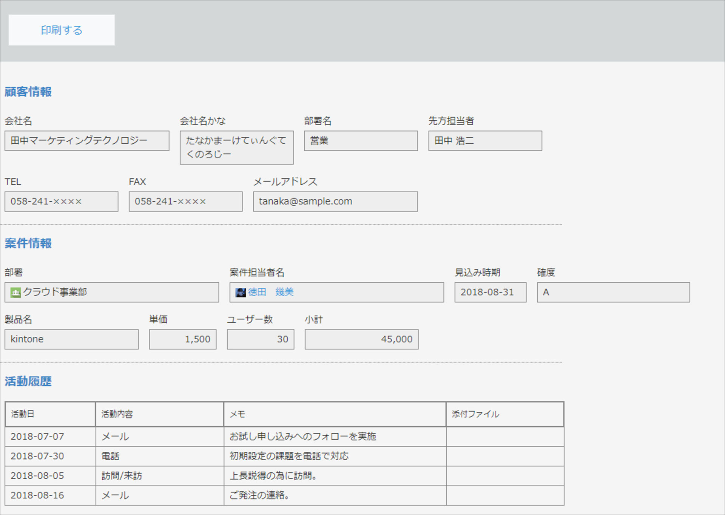Select the 部署名 field showing 営業

[x=361, y=141]
